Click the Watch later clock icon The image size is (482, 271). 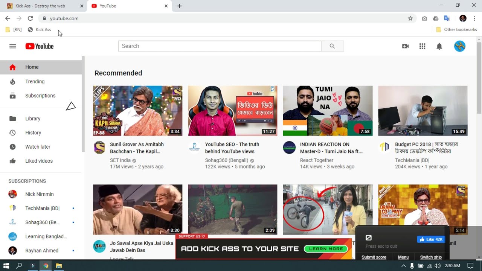[12, 147]
